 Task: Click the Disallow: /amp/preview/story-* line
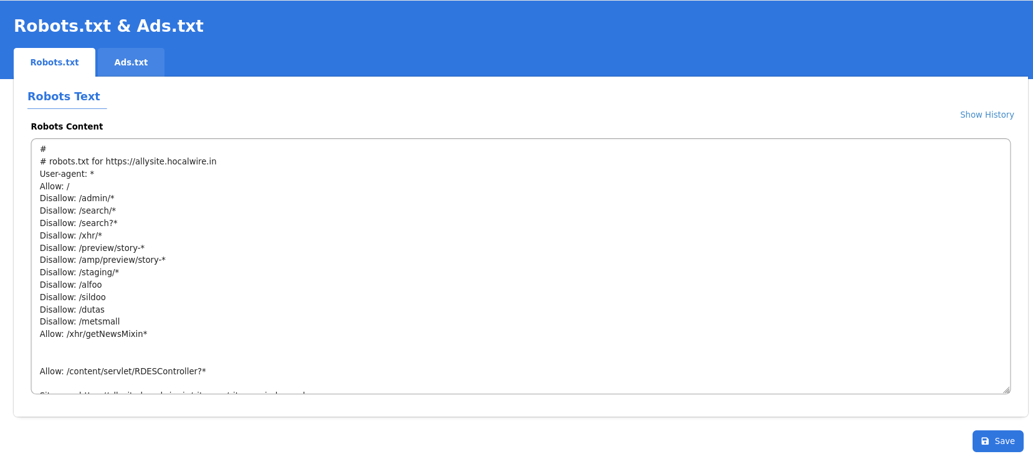coord(103,260)
